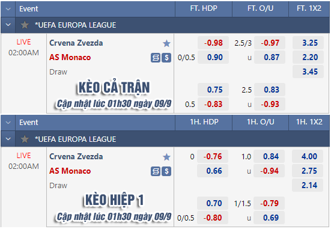Image resolution: width=331 pixels, height=229 pixels.
Task: Click the dollar icon in first-half AS Monaco row
Action: point(166,171)
